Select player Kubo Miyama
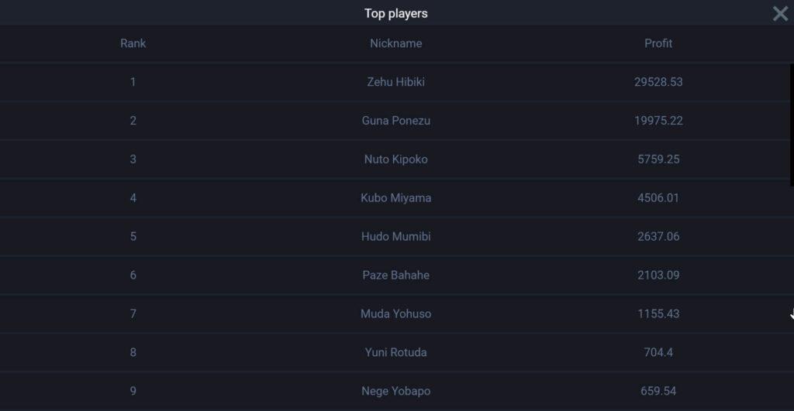This screenshot has width=794, height=411. (x=395, y=197)
